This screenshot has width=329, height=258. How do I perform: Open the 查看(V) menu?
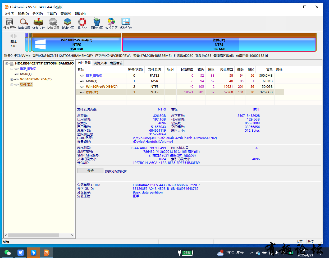(x=66, y=14)
